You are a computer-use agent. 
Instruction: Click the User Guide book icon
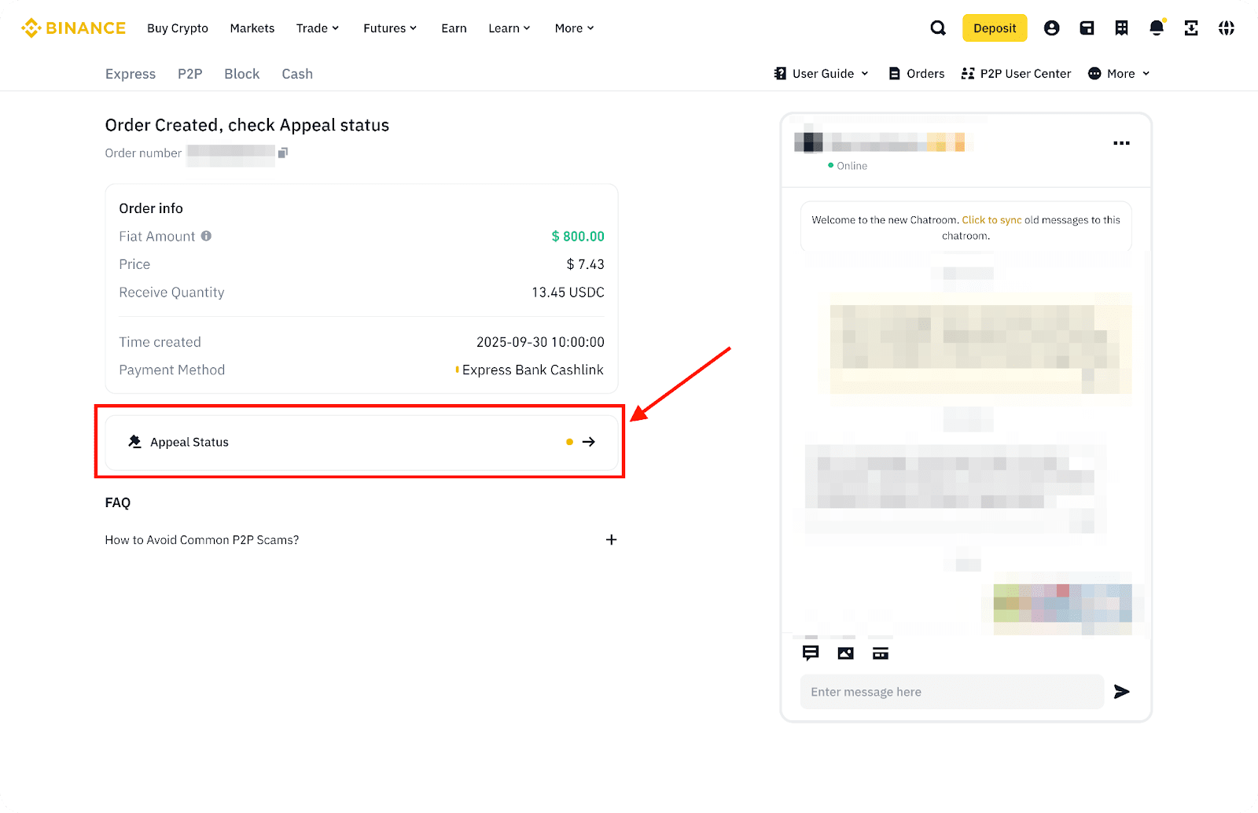point(780,73)
